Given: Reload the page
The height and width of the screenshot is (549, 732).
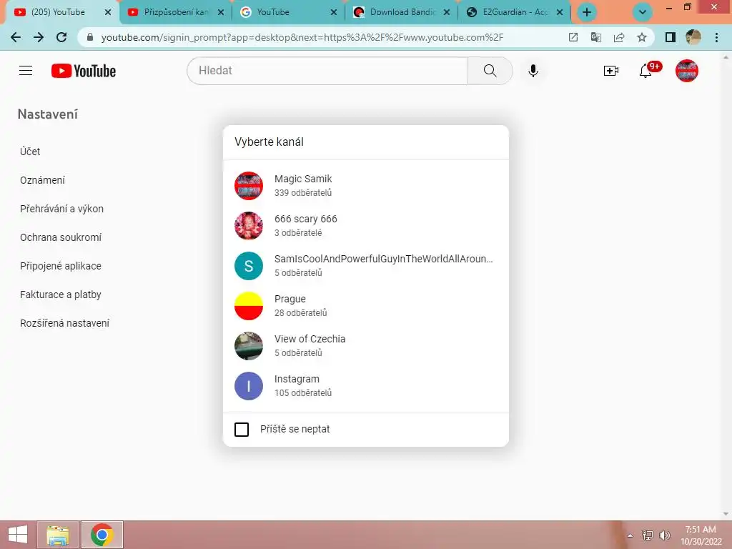Looking at the screenshot, I should 61,37.
